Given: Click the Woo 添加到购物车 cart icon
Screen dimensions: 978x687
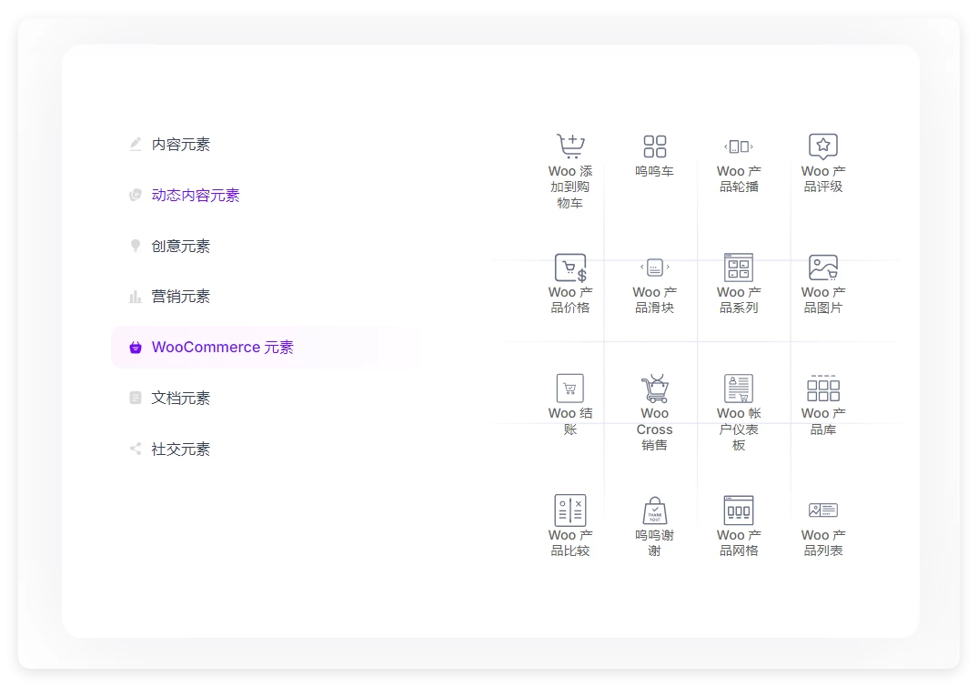Looking at the screenshot, I should [x=570, y=146].
